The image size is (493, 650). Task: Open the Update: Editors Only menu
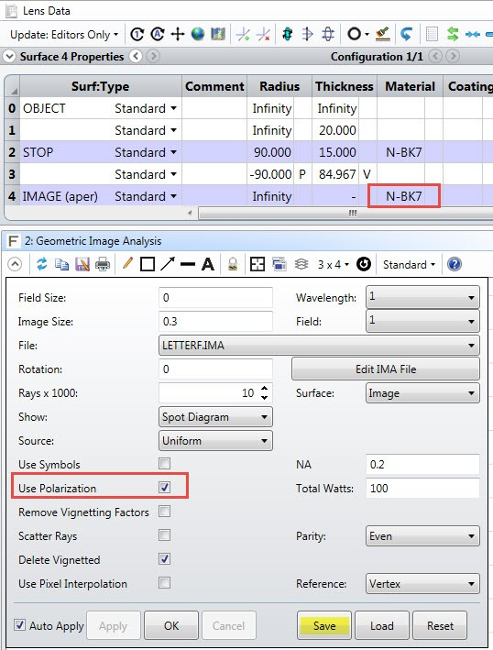tap(64, 35)
